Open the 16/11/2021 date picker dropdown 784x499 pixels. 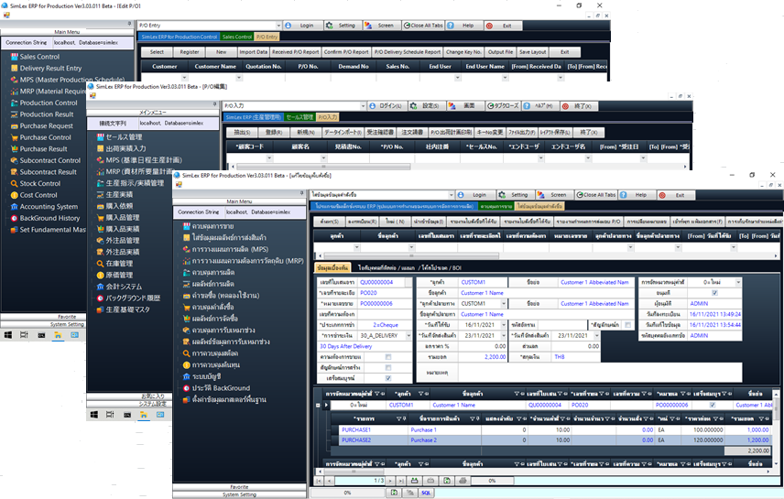pos(504,325)
